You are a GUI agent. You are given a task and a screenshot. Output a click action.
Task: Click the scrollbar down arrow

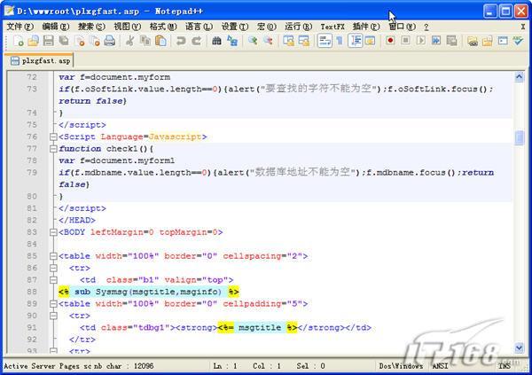click(x=519, y=348)
